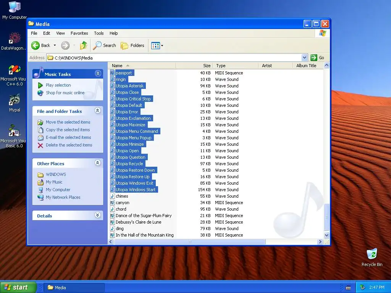Open the Back history dropdown arrow

click(x=55, y=45)
